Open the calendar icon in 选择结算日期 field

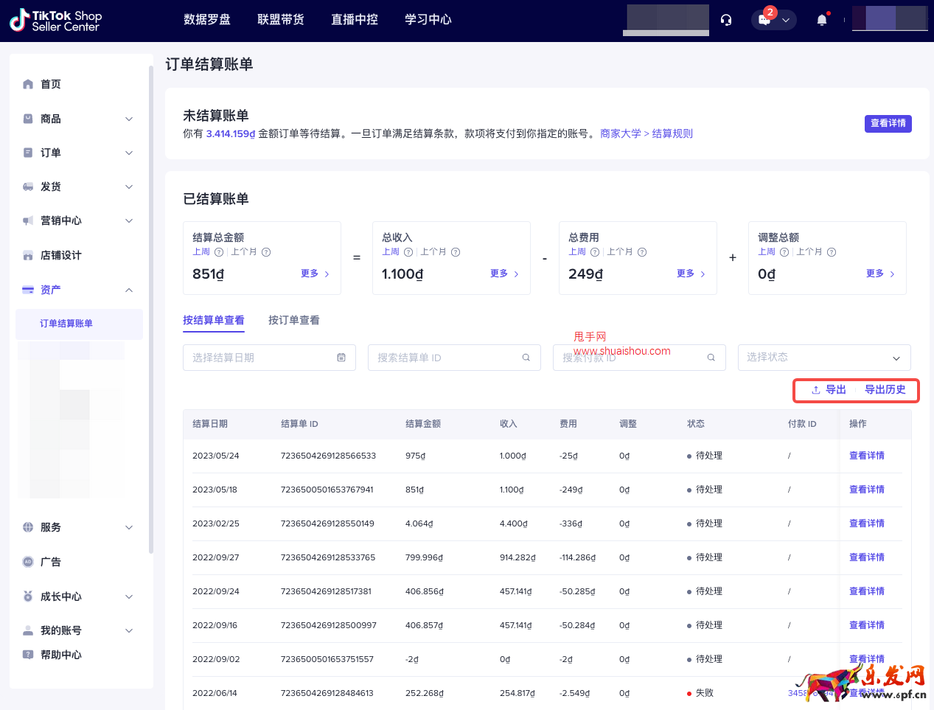click(341, 357)
